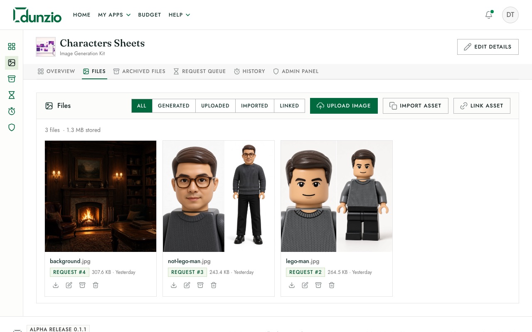Edit lego-man.jpg with pencil icon
Screen dimensions: 532x332
[x=305, y=285]
